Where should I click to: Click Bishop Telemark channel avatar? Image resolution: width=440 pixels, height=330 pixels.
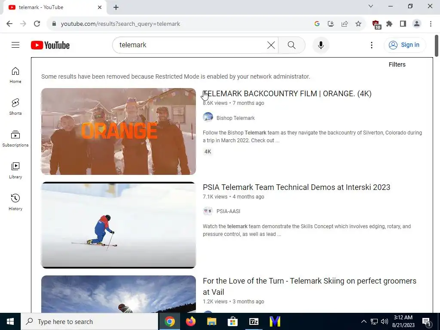(x=208, y=117)
